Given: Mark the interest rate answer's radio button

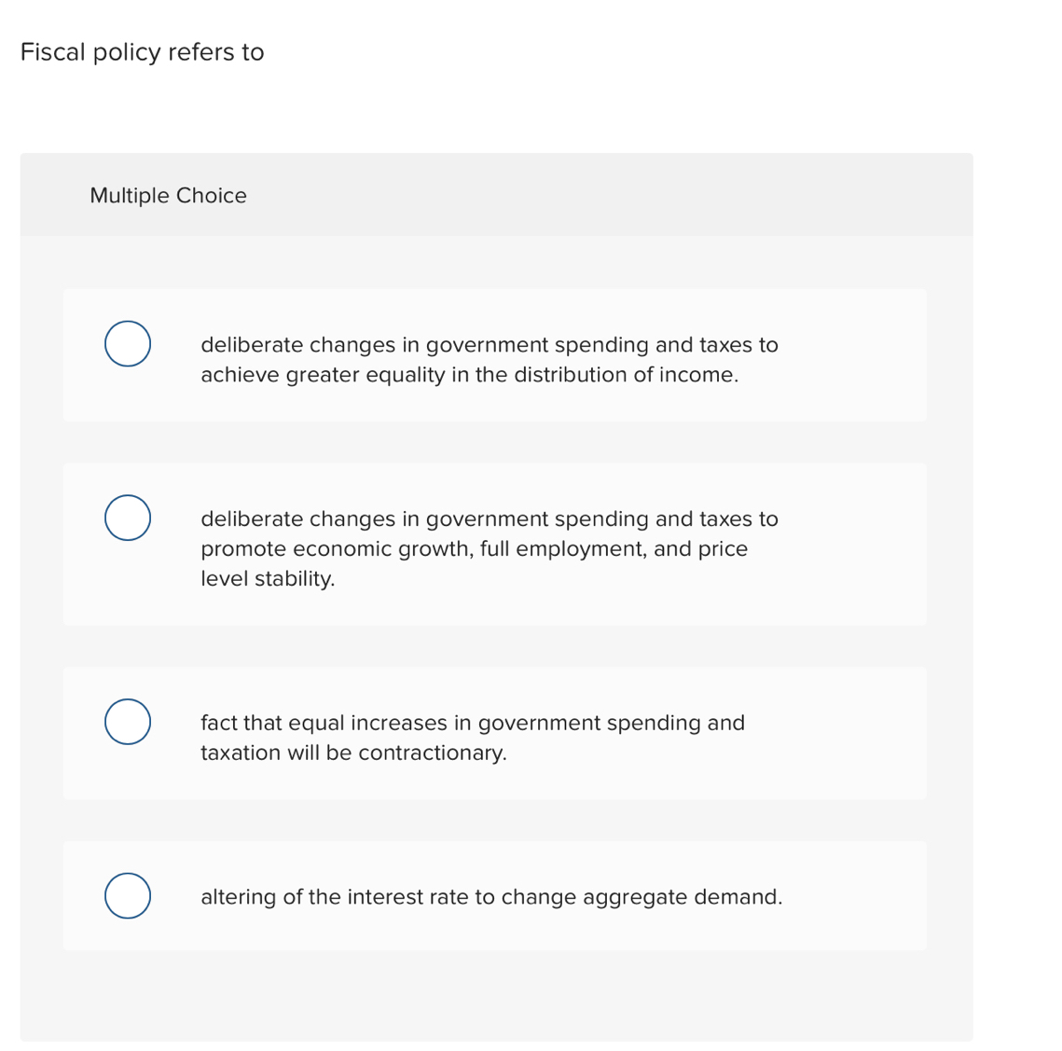Looking at the screenshot, I should pos(128,896).
